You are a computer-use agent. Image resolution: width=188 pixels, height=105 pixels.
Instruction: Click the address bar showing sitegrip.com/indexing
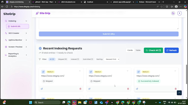click(x=83, y=7)
